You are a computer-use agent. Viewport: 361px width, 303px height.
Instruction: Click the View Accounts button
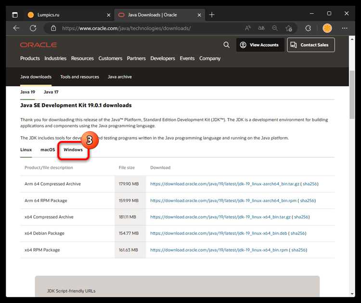259,45
